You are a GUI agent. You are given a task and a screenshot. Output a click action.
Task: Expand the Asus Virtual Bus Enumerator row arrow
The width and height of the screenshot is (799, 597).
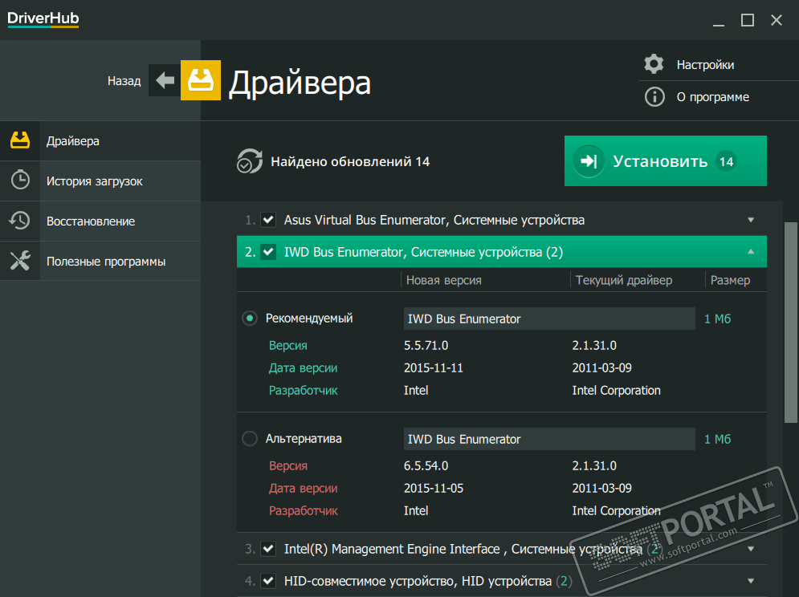click(751, 220)
